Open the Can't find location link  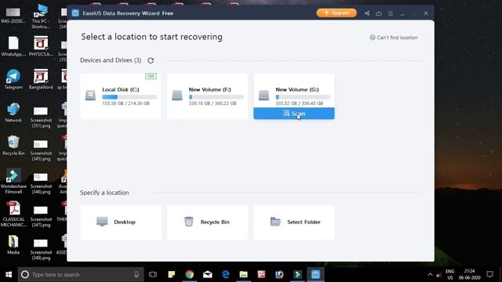[394, 38]
